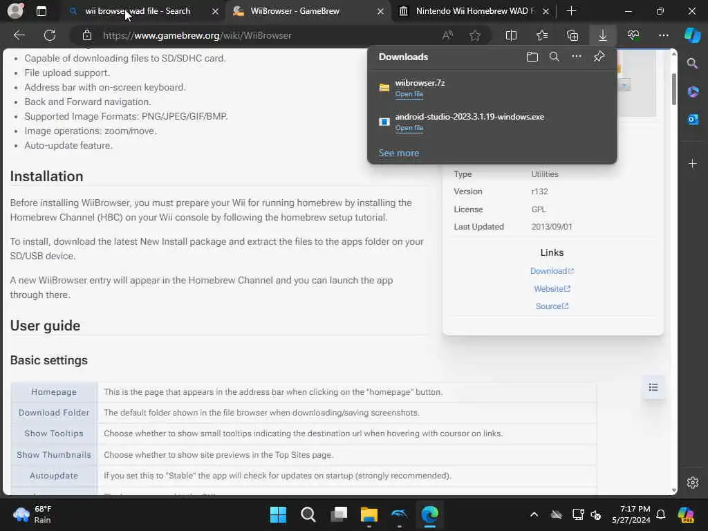
Task: Open weather widget showing 68°F Rain
Action: click(x=32, y=514)
